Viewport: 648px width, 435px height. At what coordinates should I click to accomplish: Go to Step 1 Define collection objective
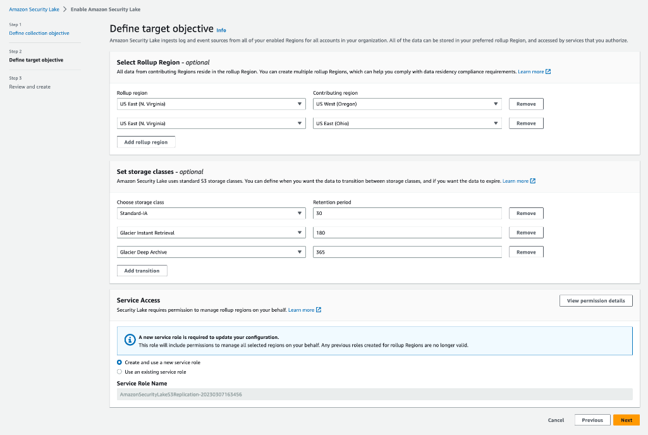(x=39, y=33)
